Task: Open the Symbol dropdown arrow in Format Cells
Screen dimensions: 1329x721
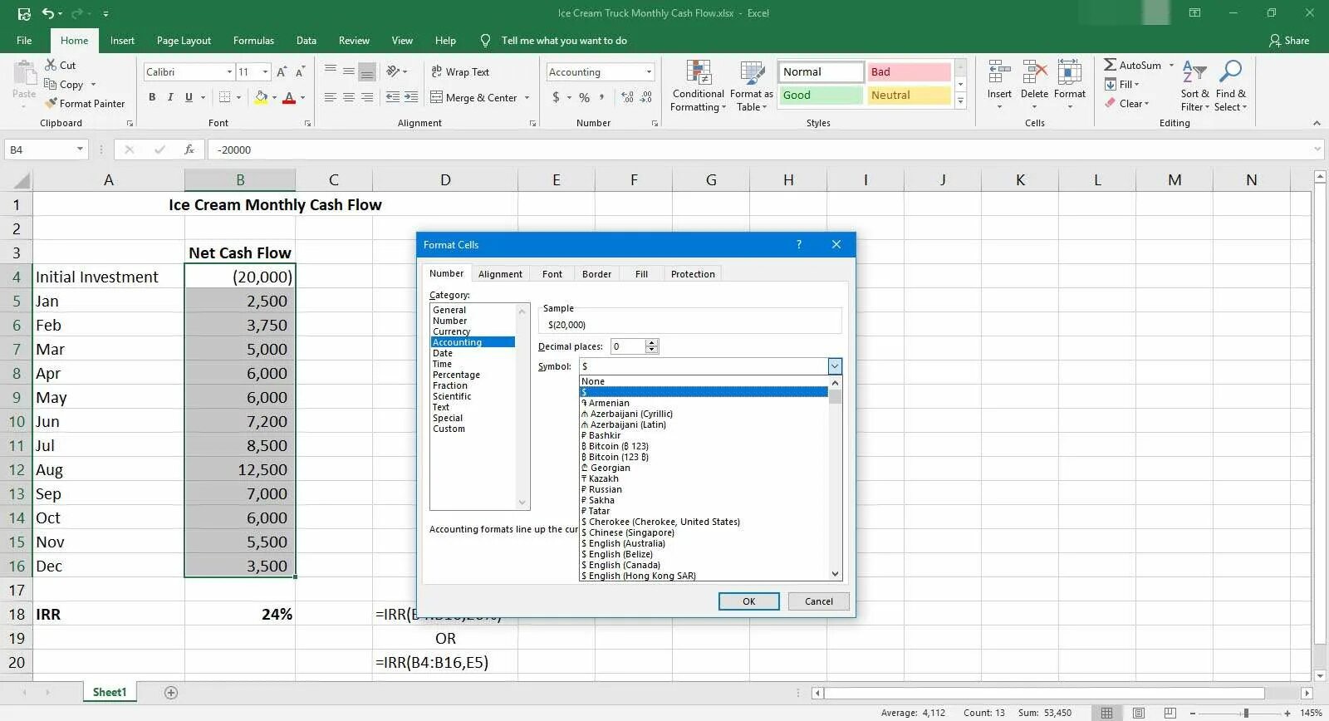Action: click(835, 366)
